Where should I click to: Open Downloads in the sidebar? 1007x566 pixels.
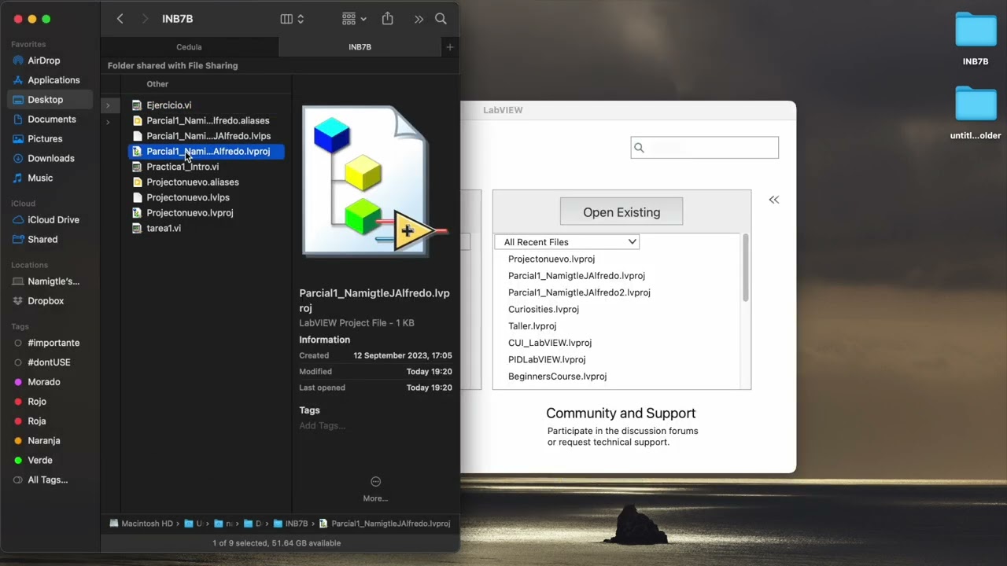(50, 159)
